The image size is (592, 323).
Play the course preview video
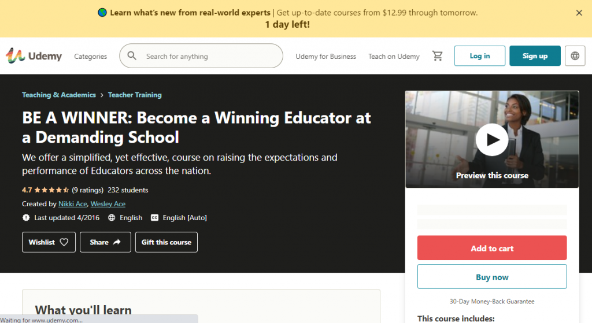tap(492, 139)
